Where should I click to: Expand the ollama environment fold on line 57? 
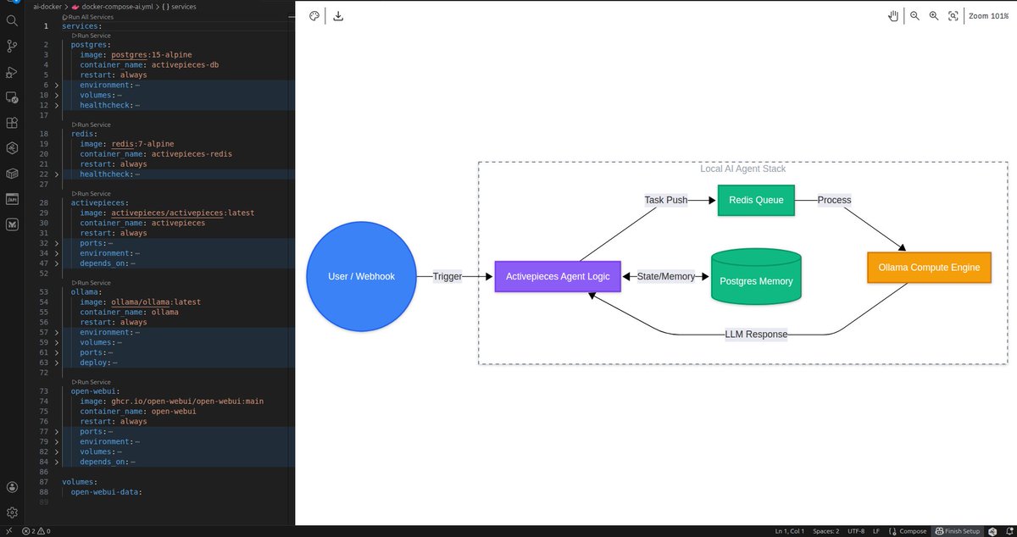(x=57, y=332)
